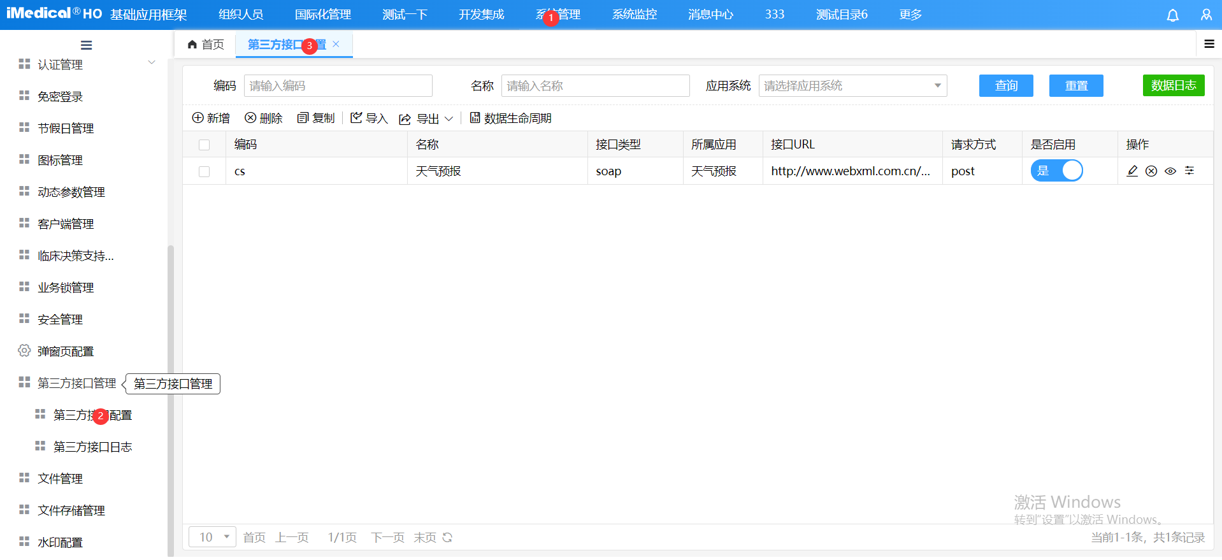Open 客户端管理 in sidebar
1222x560 pixels.
pyautogui.click(x=66, y=224)
